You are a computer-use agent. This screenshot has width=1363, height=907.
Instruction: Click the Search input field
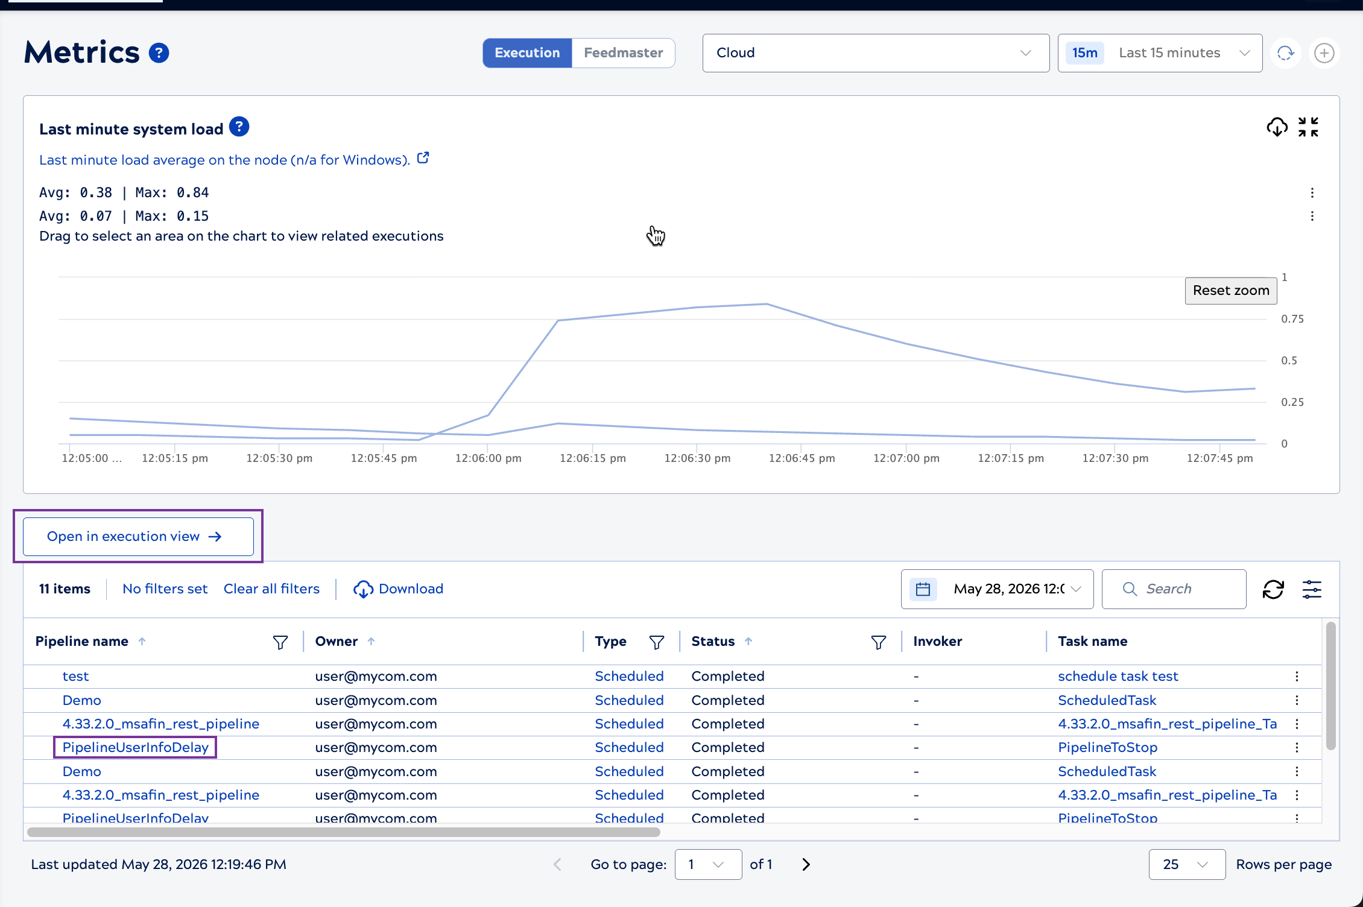click(x=1174, y=589)
